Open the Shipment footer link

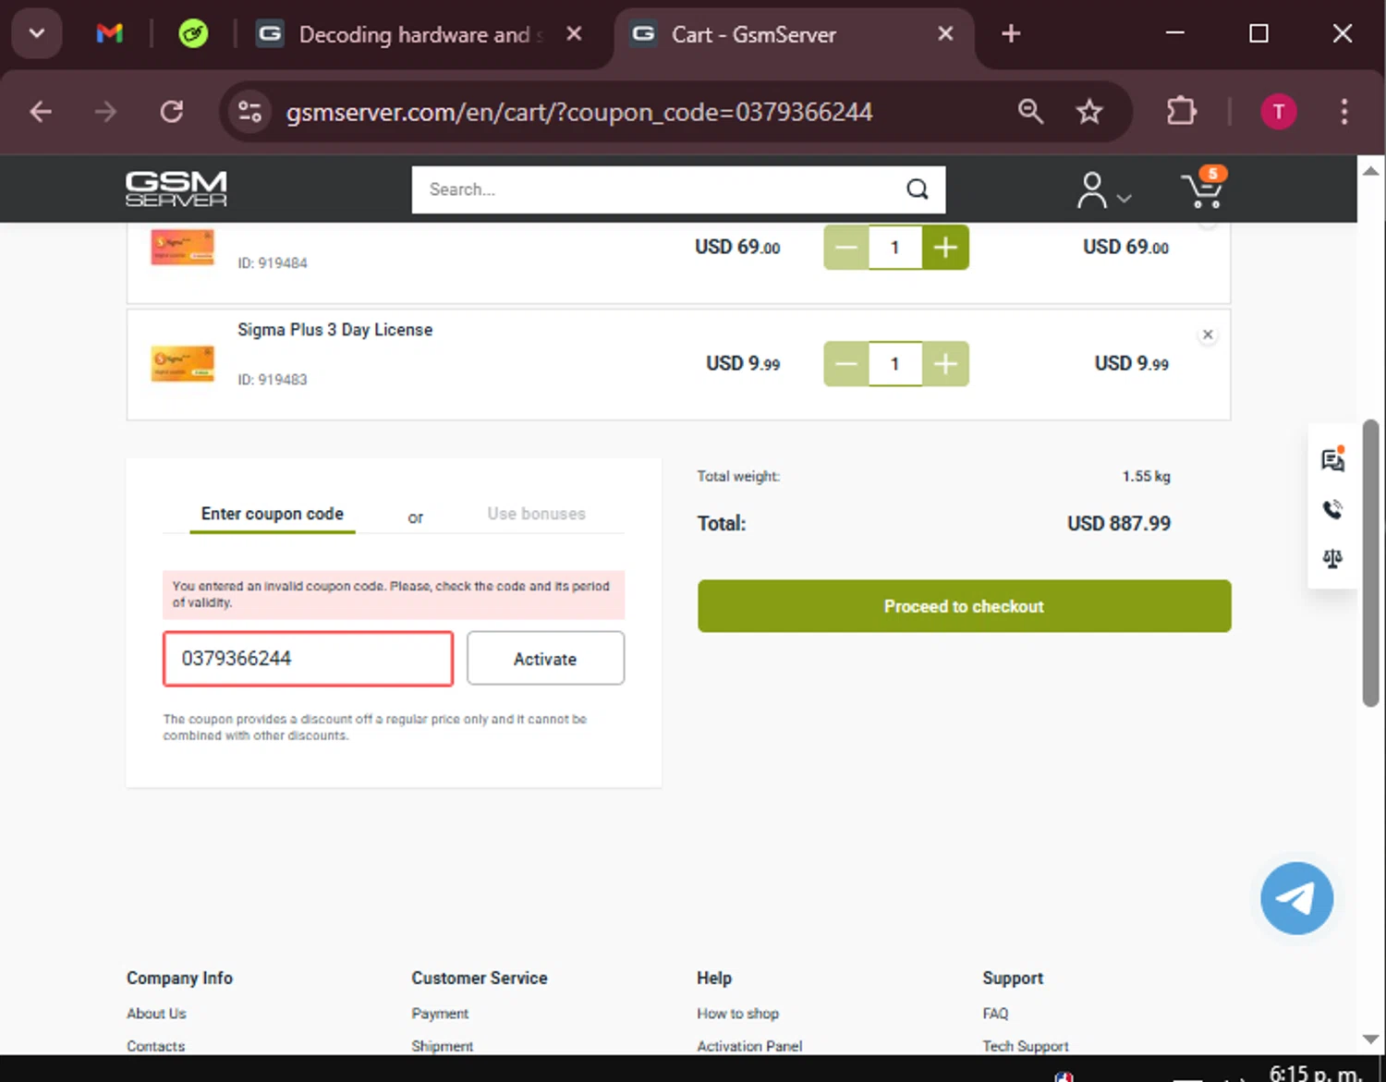coord(442,1046)
